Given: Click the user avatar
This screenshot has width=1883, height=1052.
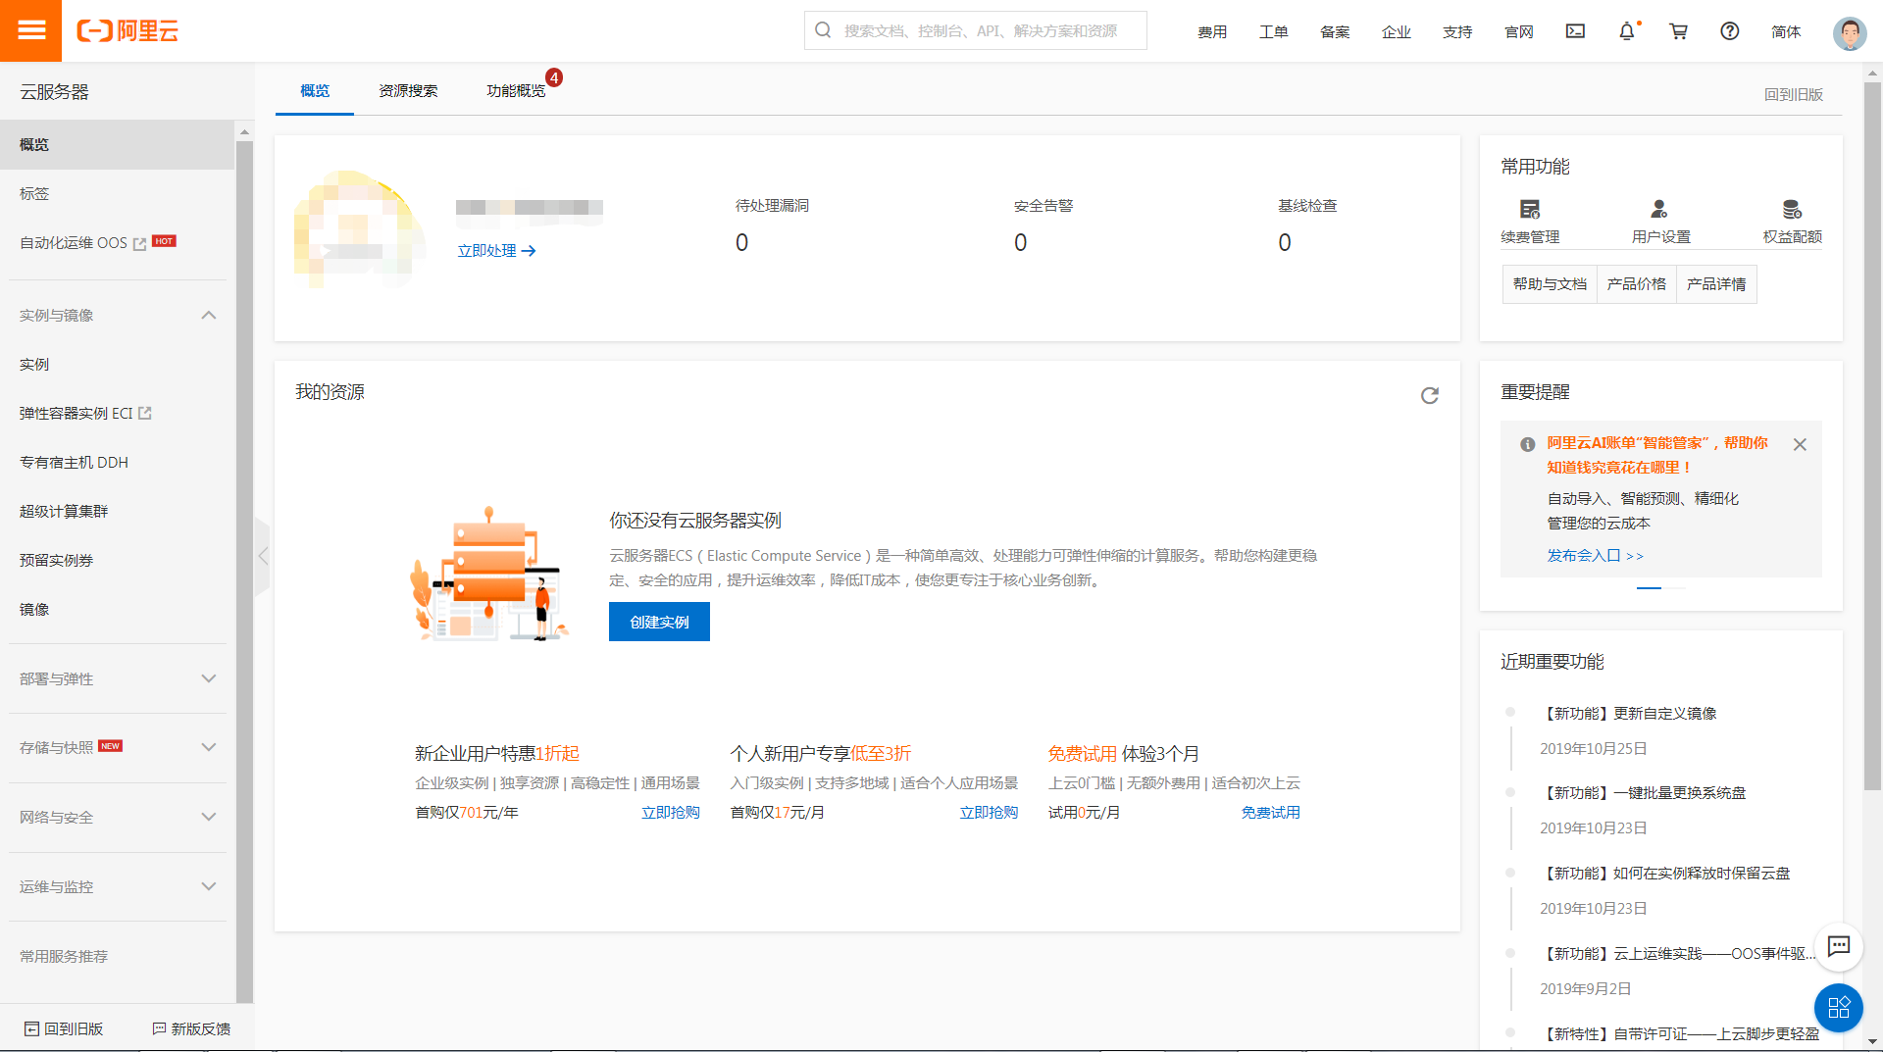Looking at the screenshot, I should click(1850, 32).
